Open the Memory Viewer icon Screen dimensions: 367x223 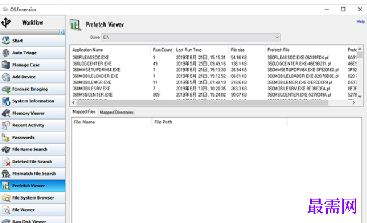point(6,113)
